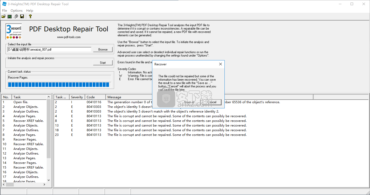The image size is (370, 195).
Task: Click the wrench Repair toolbar icon
Action: pyautogui.click(x=16, y=17)
